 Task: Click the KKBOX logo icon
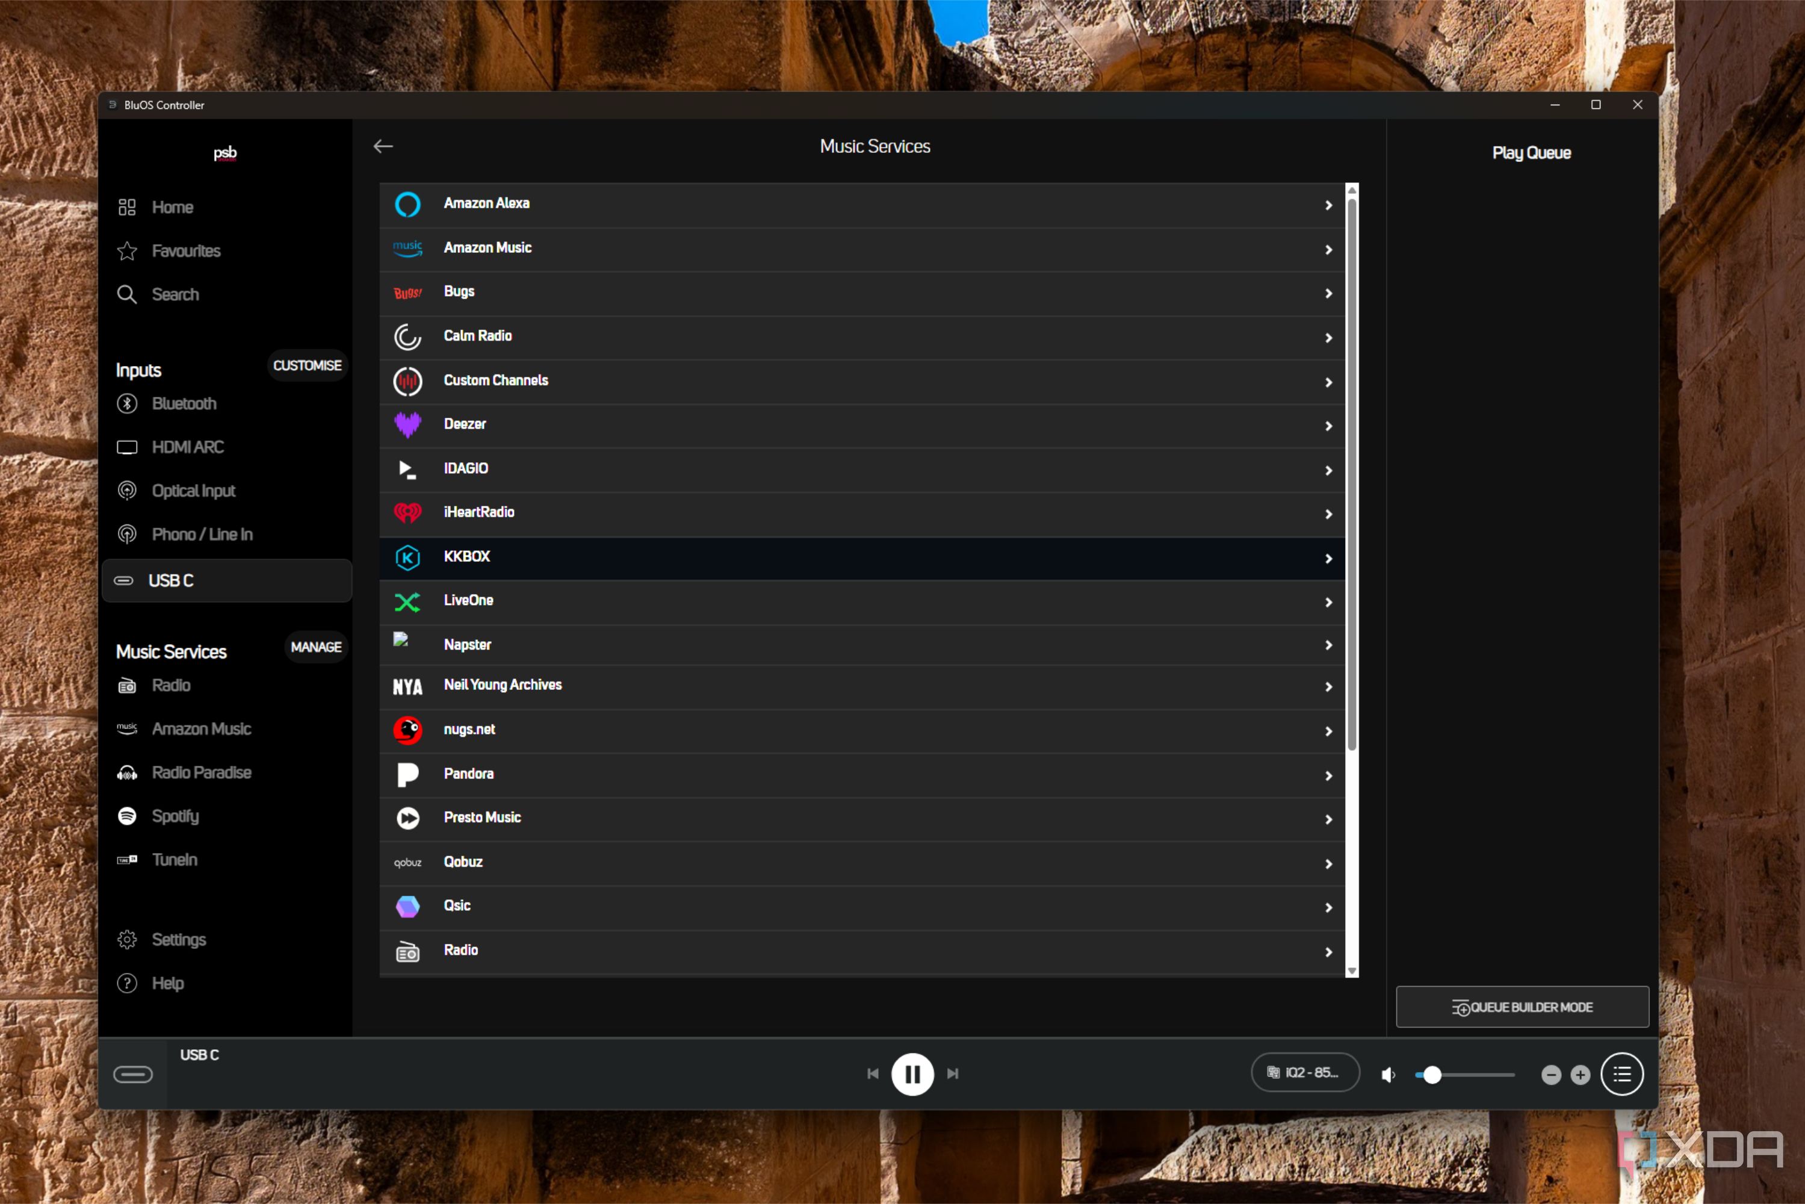coord(407,557)
